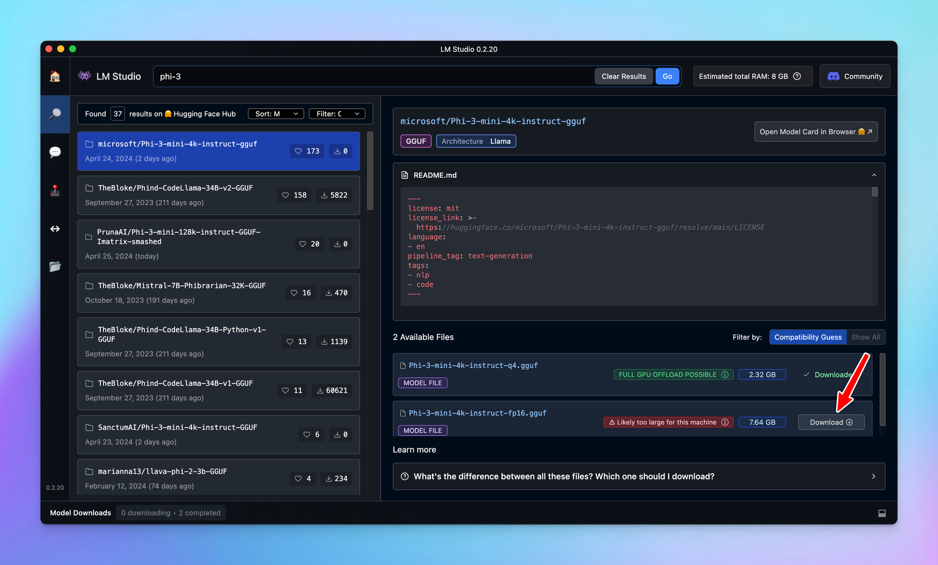Image resolution: width=938 pixels, height=565 pixels.
Task: Click the GGUF format tag
Action: point(416,141)
